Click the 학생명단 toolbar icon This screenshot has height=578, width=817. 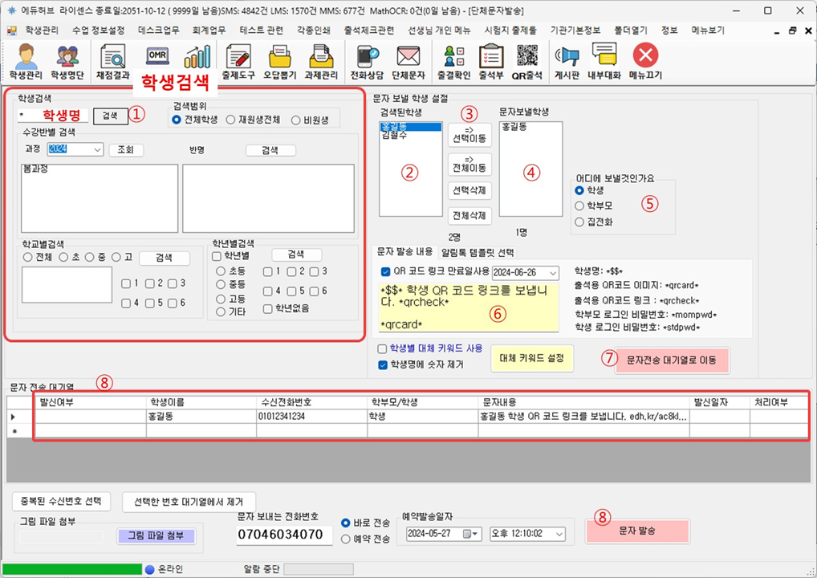pos(67,63)
